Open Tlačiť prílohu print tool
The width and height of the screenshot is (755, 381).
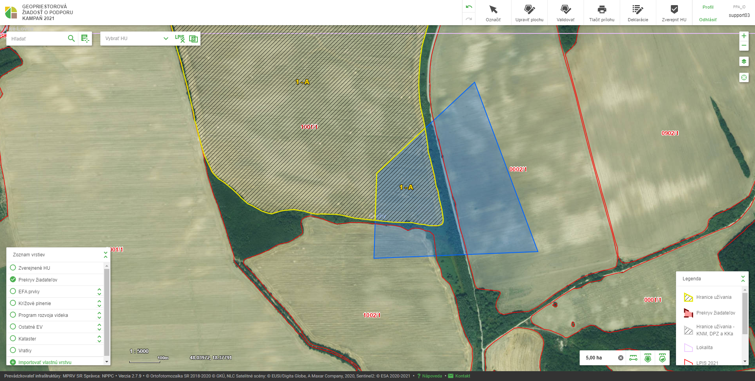(x=602, y=13)
